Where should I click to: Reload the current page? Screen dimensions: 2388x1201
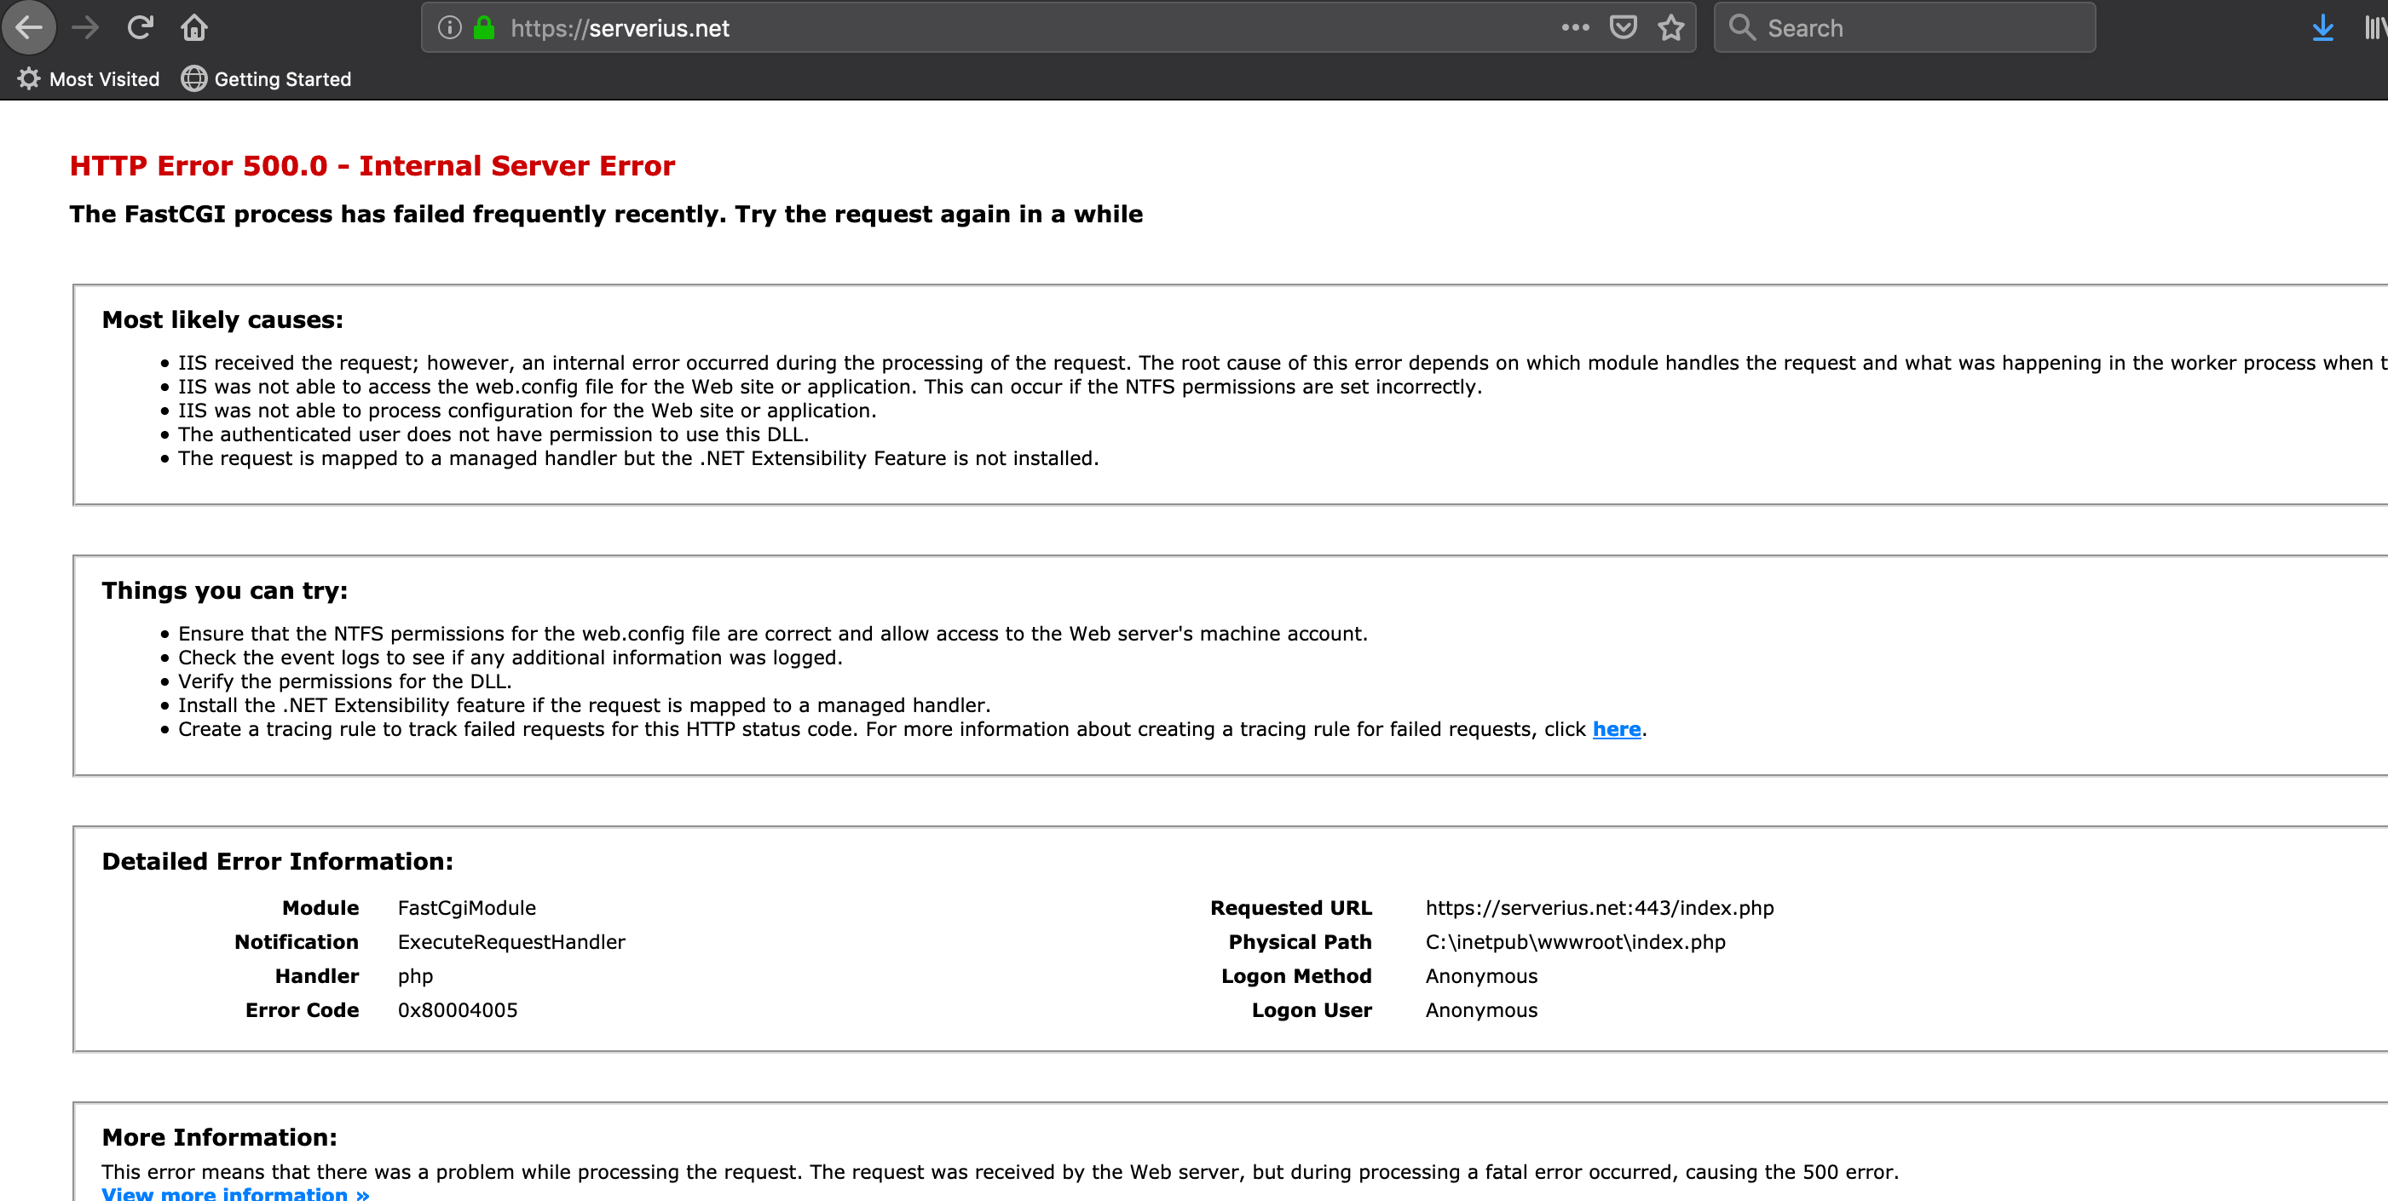[x=140, y=28]
